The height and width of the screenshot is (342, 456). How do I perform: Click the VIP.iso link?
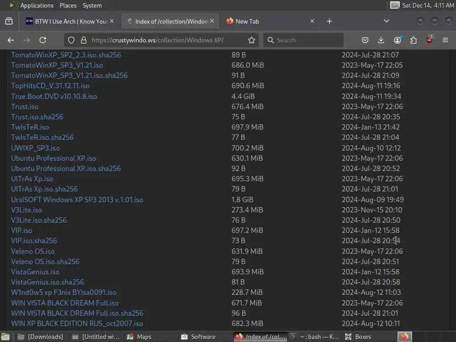click(x=21, y=231)
